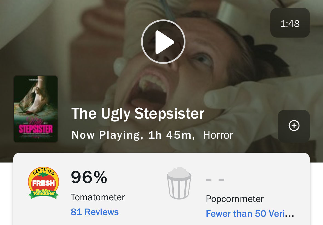323x225 pixels.
Task: Open the 81 Reviews link
Action: (95, 212)
